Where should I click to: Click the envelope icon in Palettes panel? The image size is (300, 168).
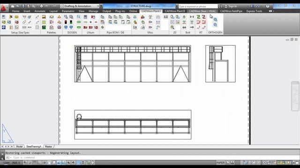click(x=52, y=28)
